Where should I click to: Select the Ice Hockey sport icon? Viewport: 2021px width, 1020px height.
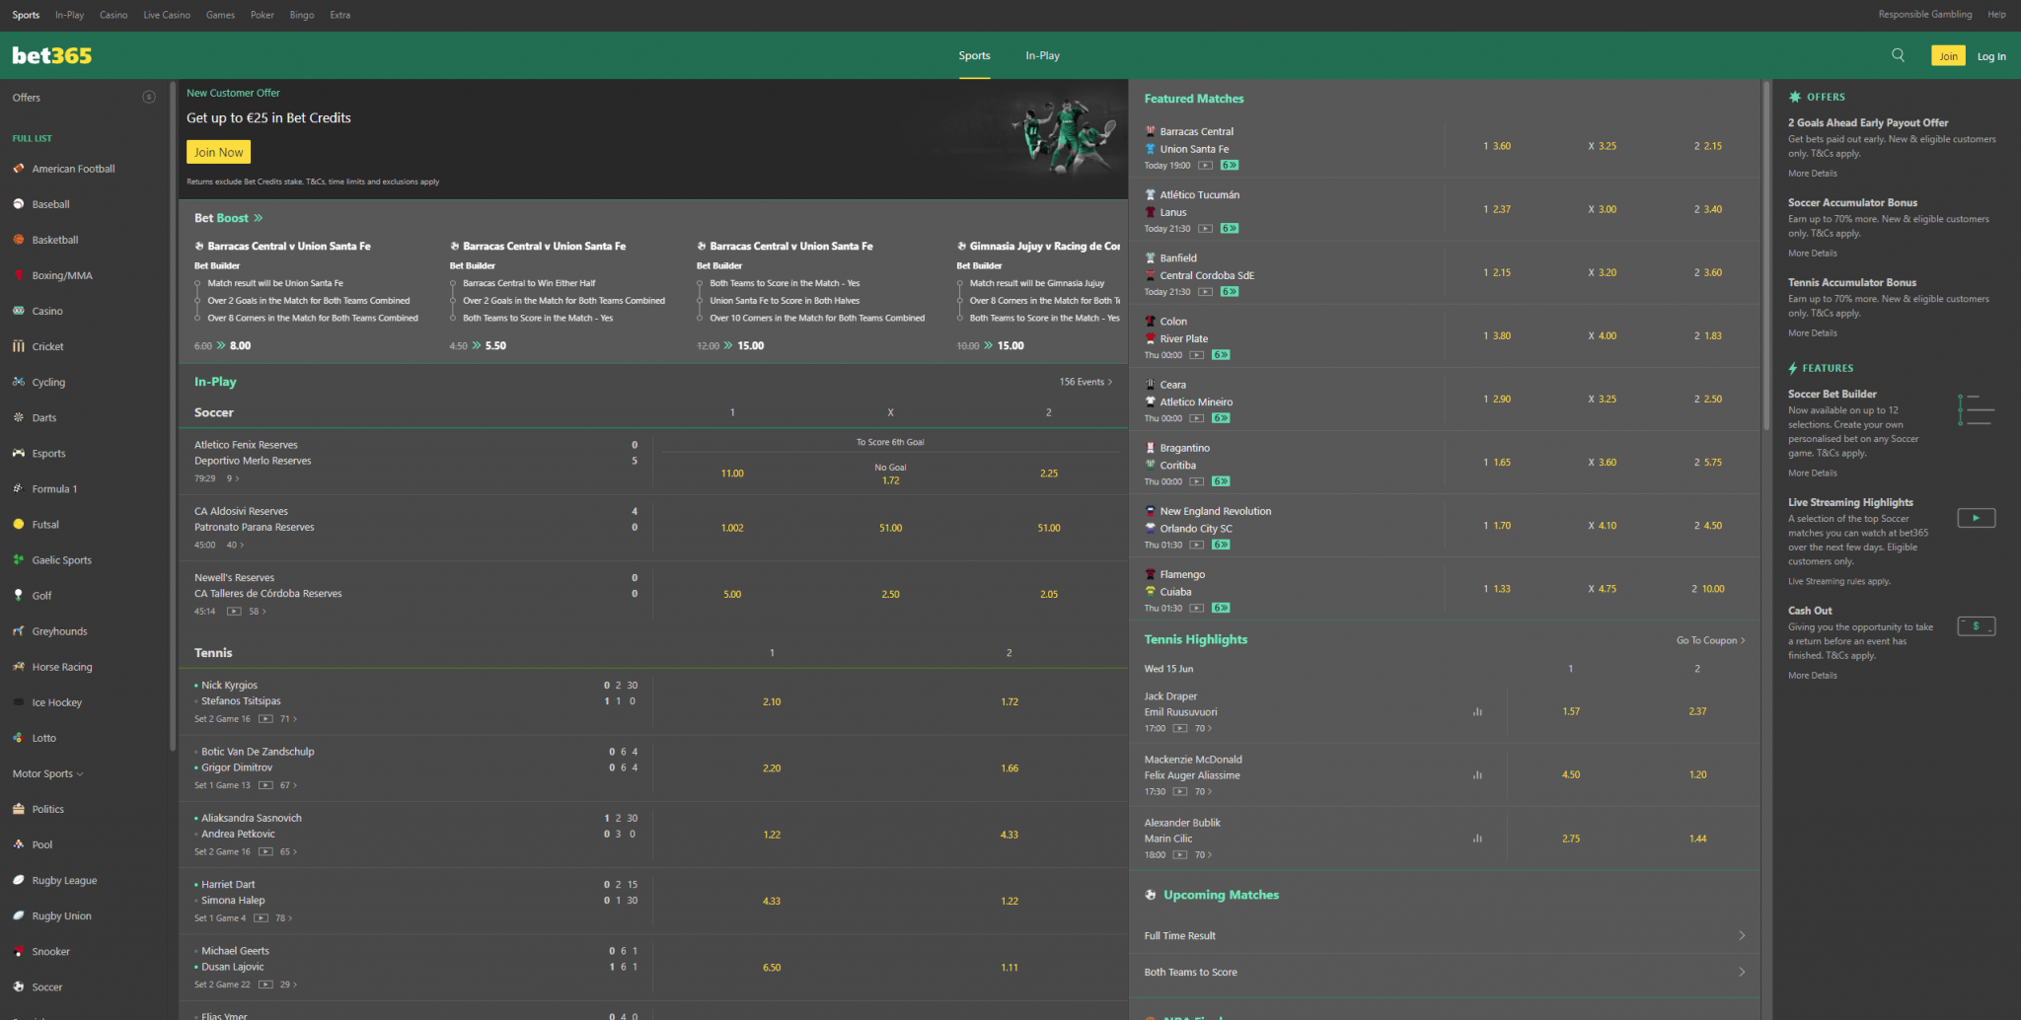coord(53,701)
